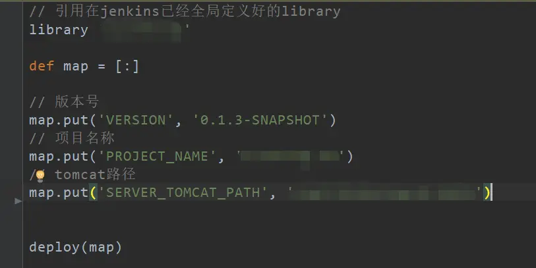Place cursor on the 'def' keyword
The image size is (536, 268).
42,66
